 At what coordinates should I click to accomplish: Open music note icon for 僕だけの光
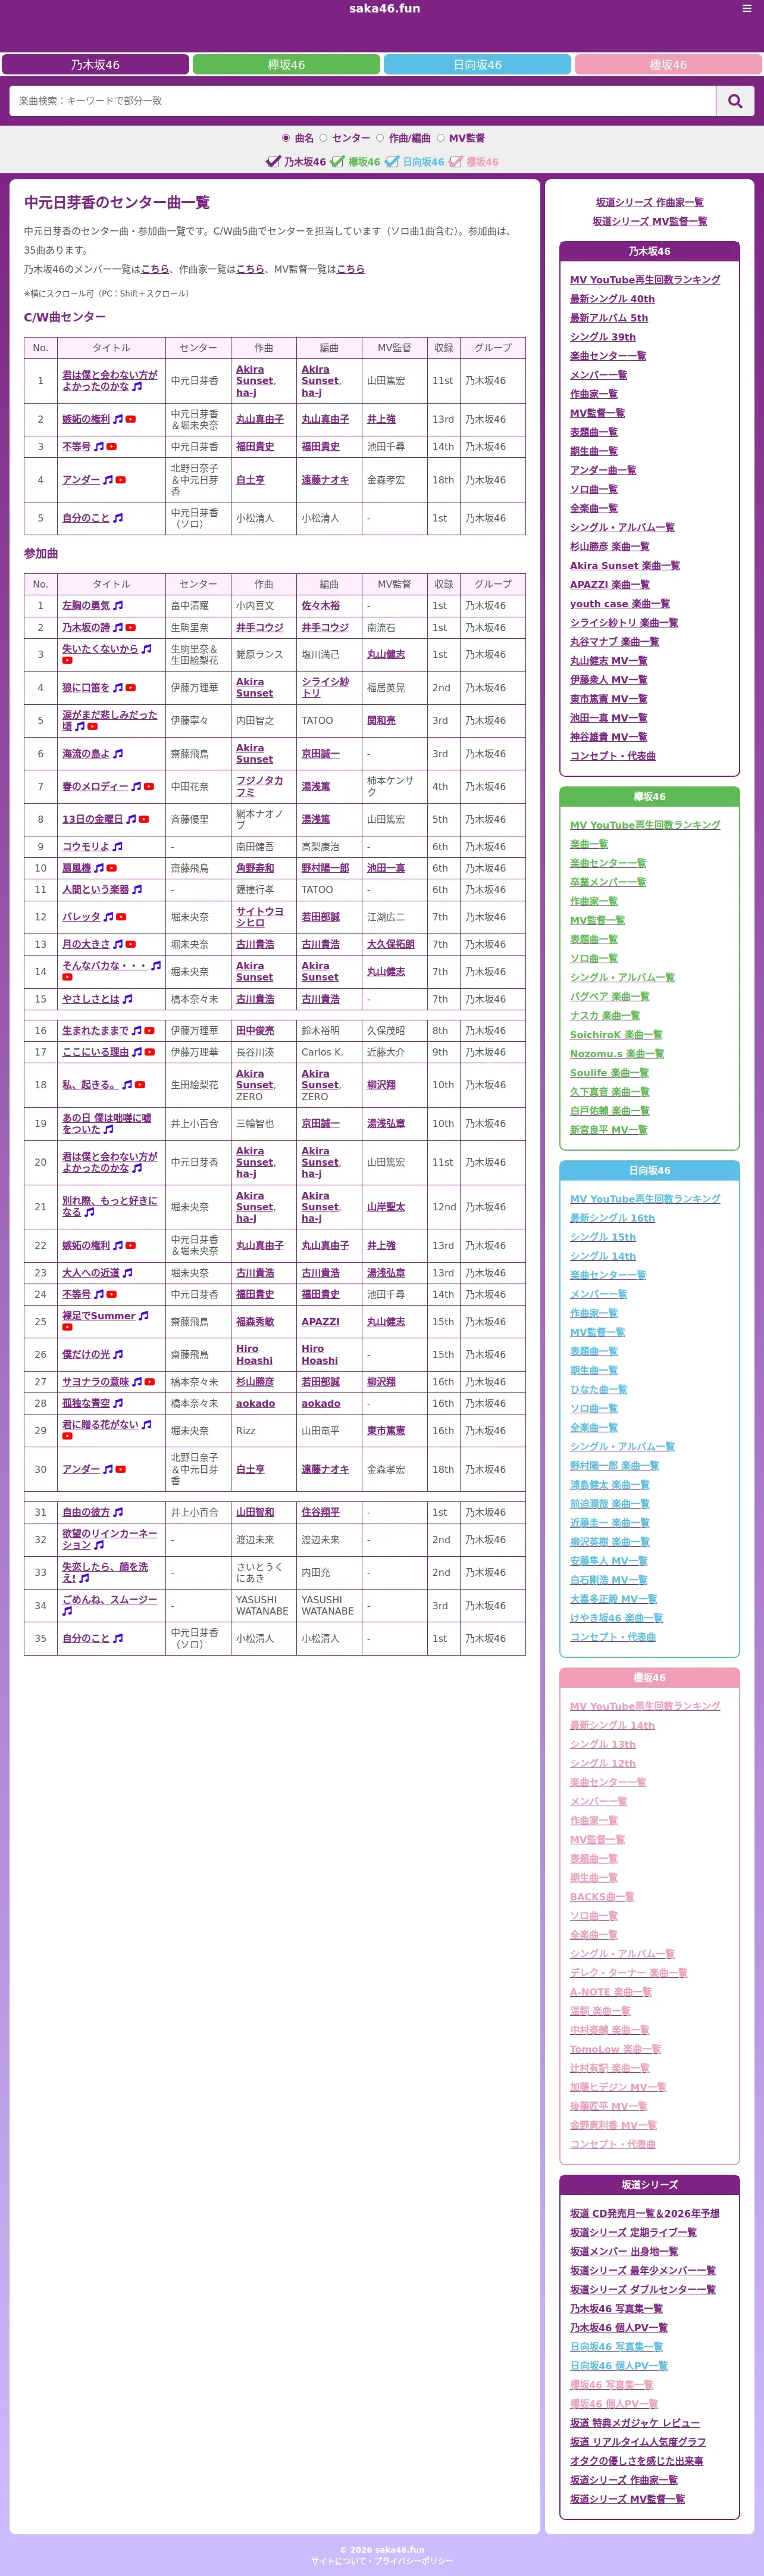tap(118, 1355)
